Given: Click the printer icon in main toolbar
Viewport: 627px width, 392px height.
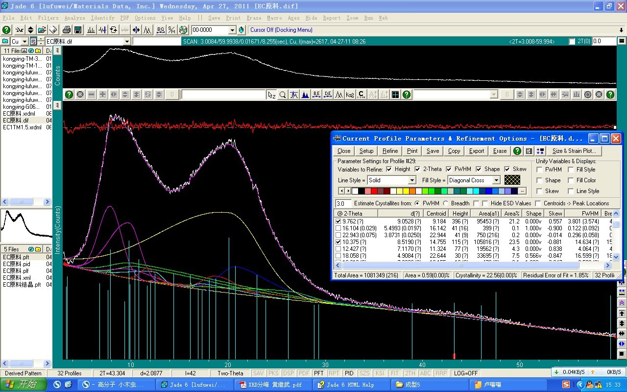Looking at the screenshot, I should (67, 30).
